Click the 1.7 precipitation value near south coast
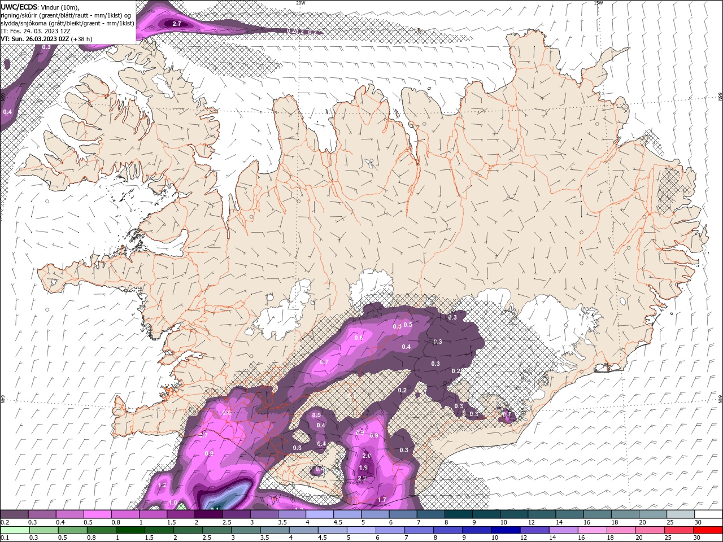 (382, 500)
